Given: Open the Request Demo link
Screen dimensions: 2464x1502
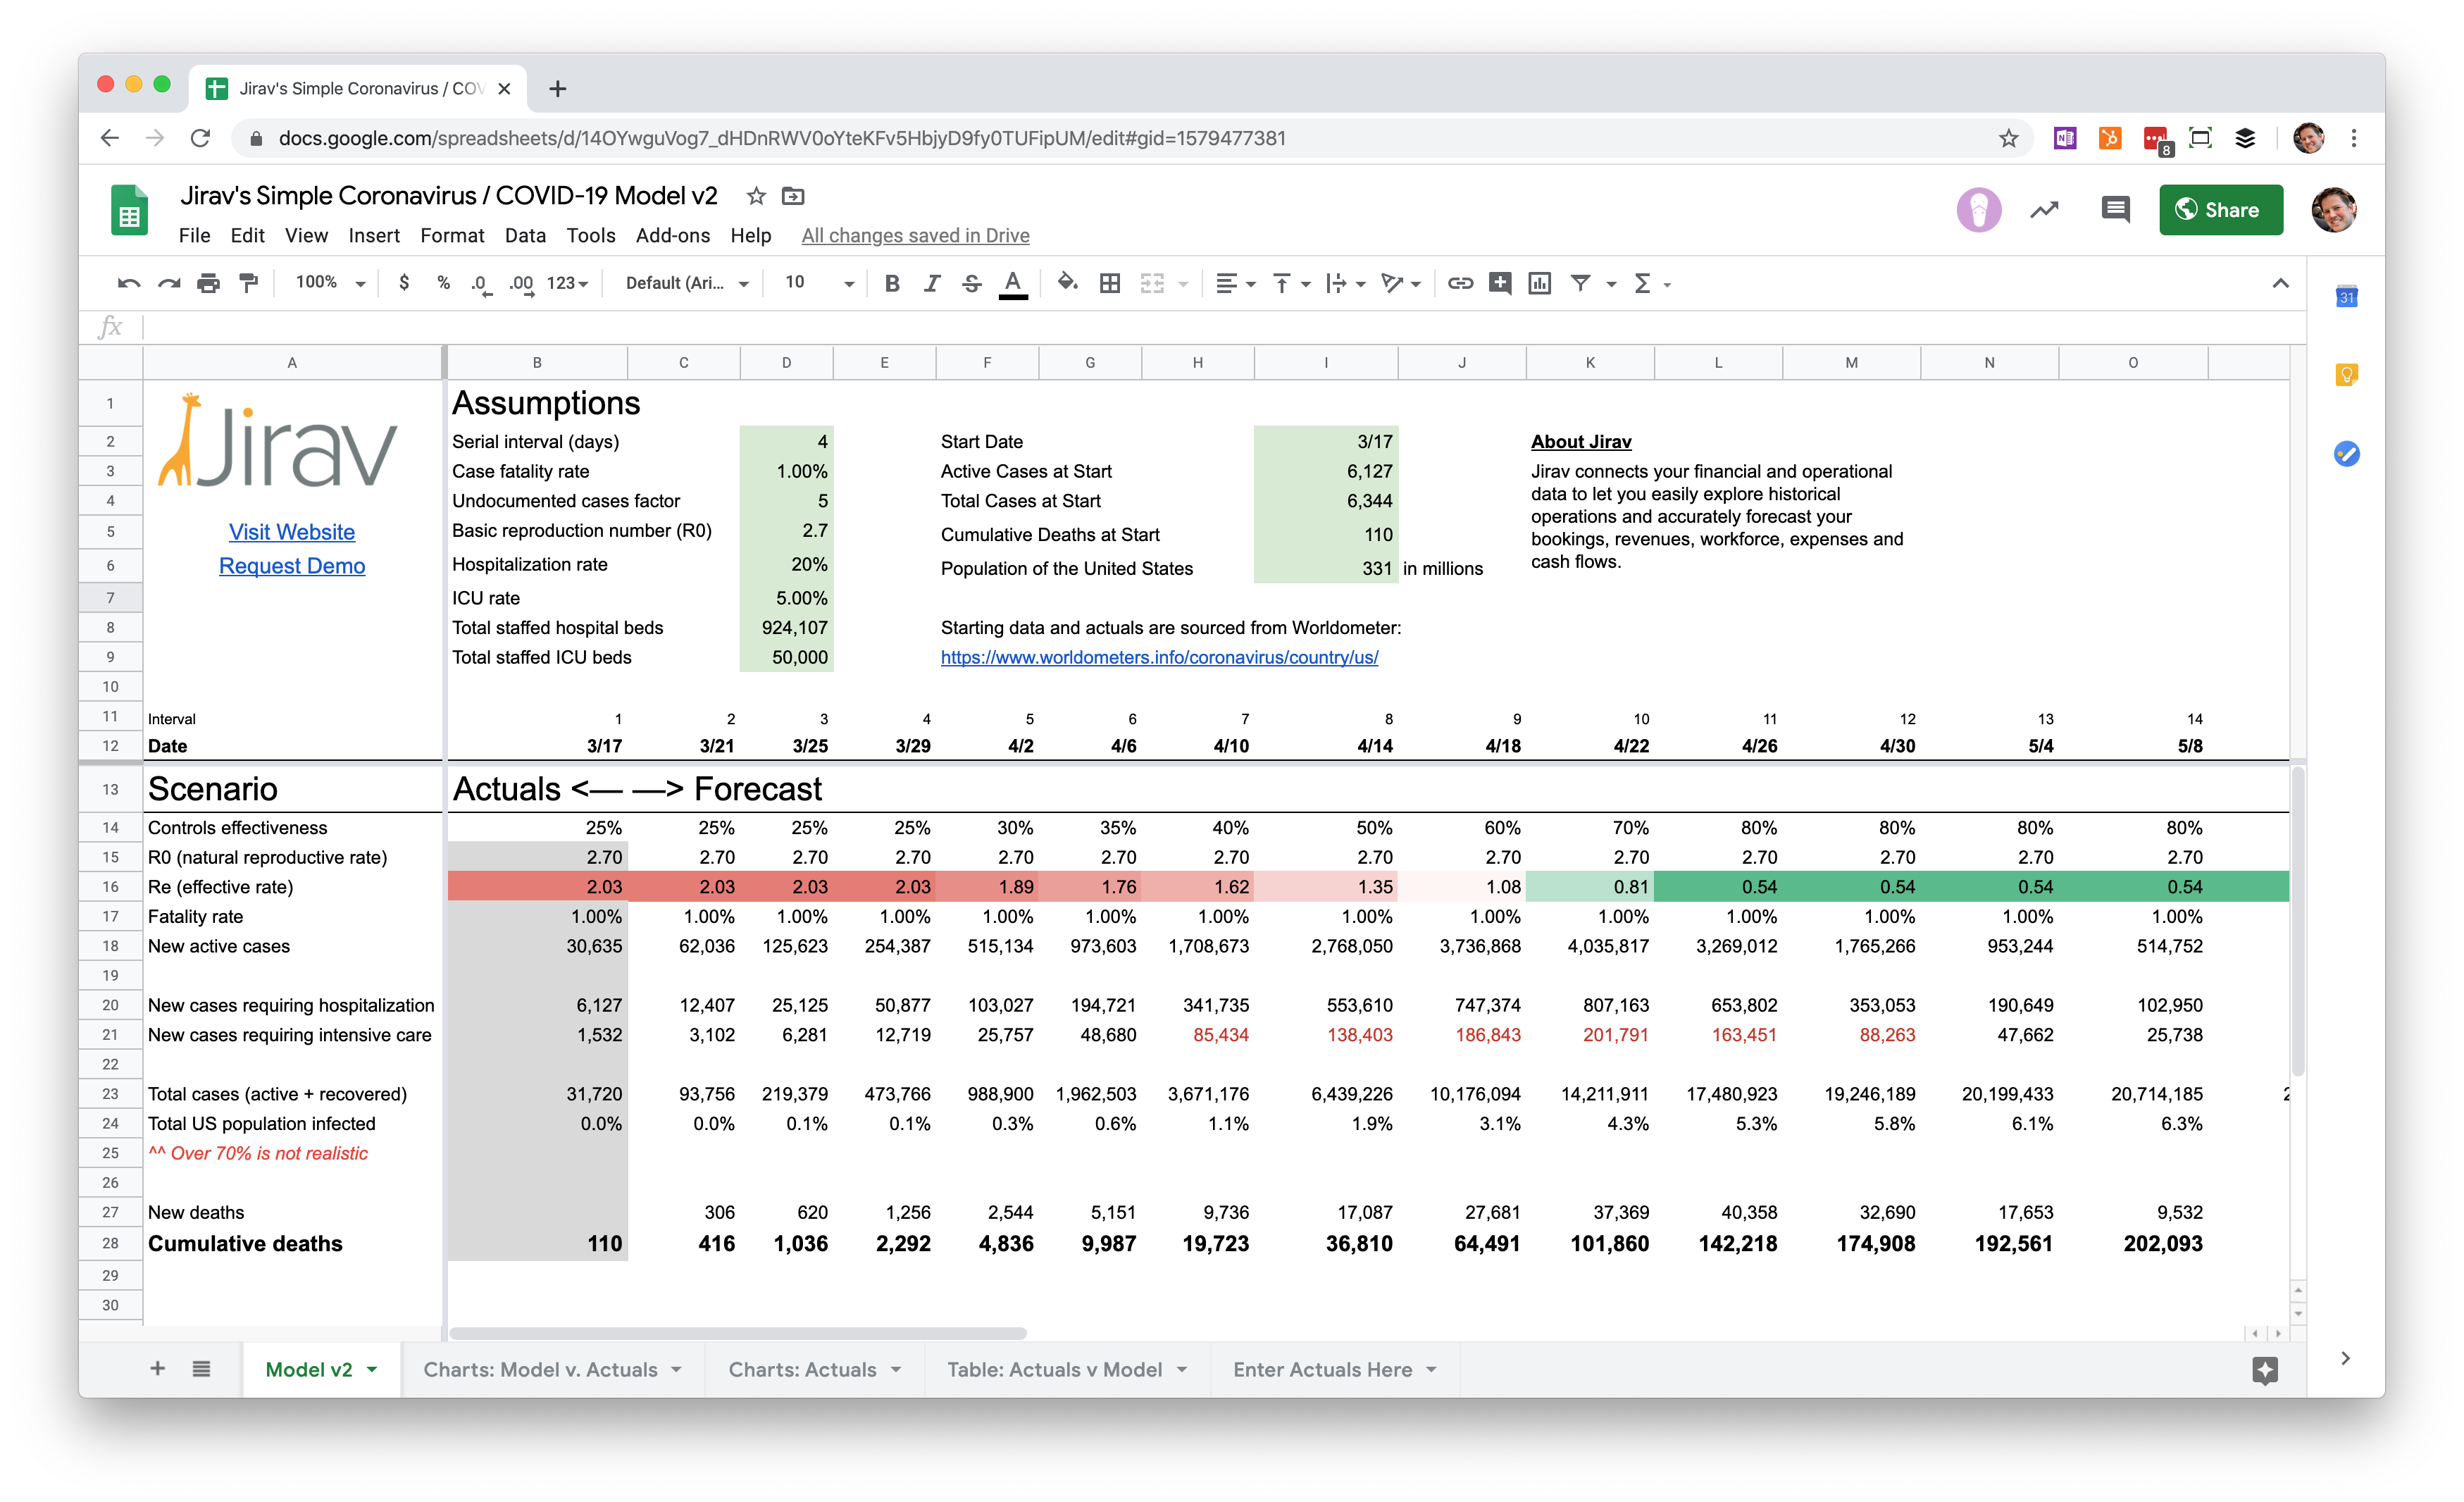Looking at the screenshot, I should click(x=292, y=566).
